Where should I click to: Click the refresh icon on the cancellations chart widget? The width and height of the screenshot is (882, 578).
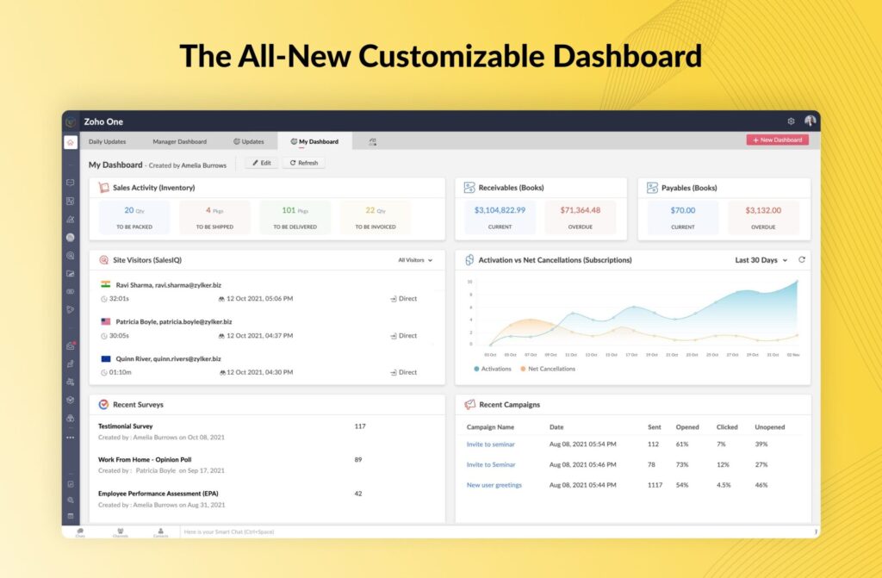coord(802,260)
